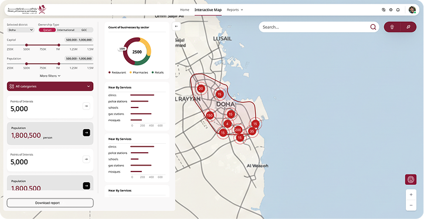Open the phone contact icon in the header

(384, 10)
